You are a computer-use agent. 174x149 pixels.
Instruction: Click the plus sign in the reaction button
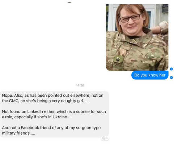pyautogui.click(x=107, y=138)
